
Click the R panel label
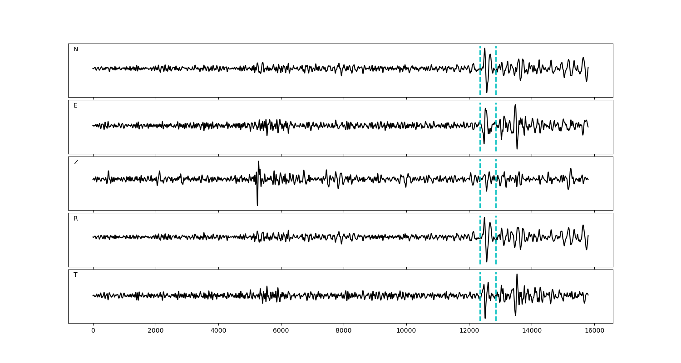(76, 219)
